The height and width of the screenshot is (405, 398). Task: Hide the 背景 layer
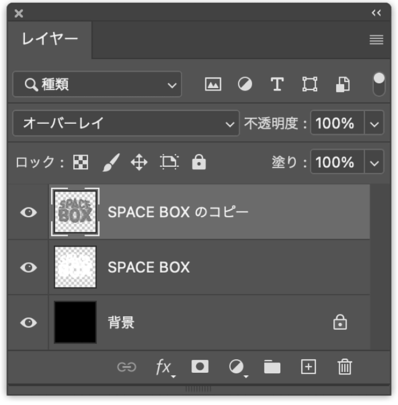[x=29, y=322]
